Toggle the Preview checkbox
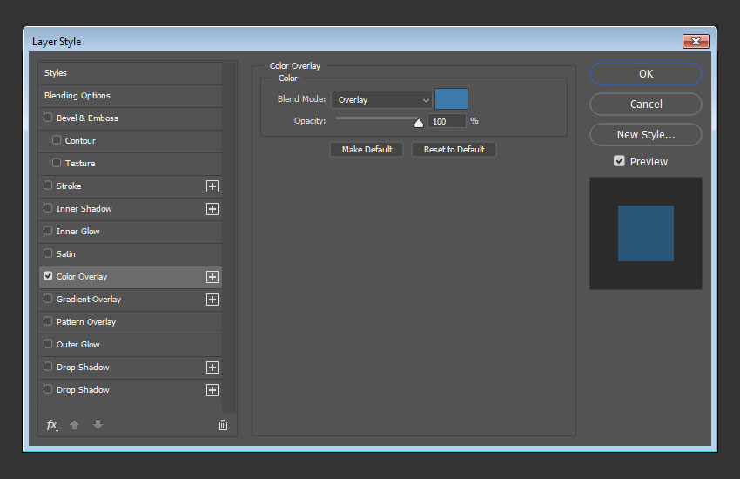This screenshot has height=479, width=740. point(619,161)
